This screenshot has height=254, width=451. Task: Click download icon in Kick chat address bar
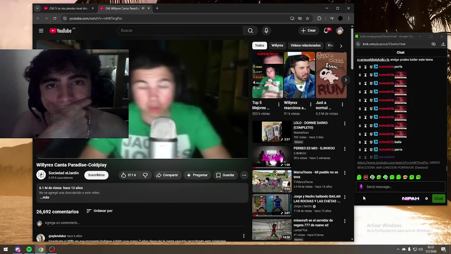tap(443, 44)
